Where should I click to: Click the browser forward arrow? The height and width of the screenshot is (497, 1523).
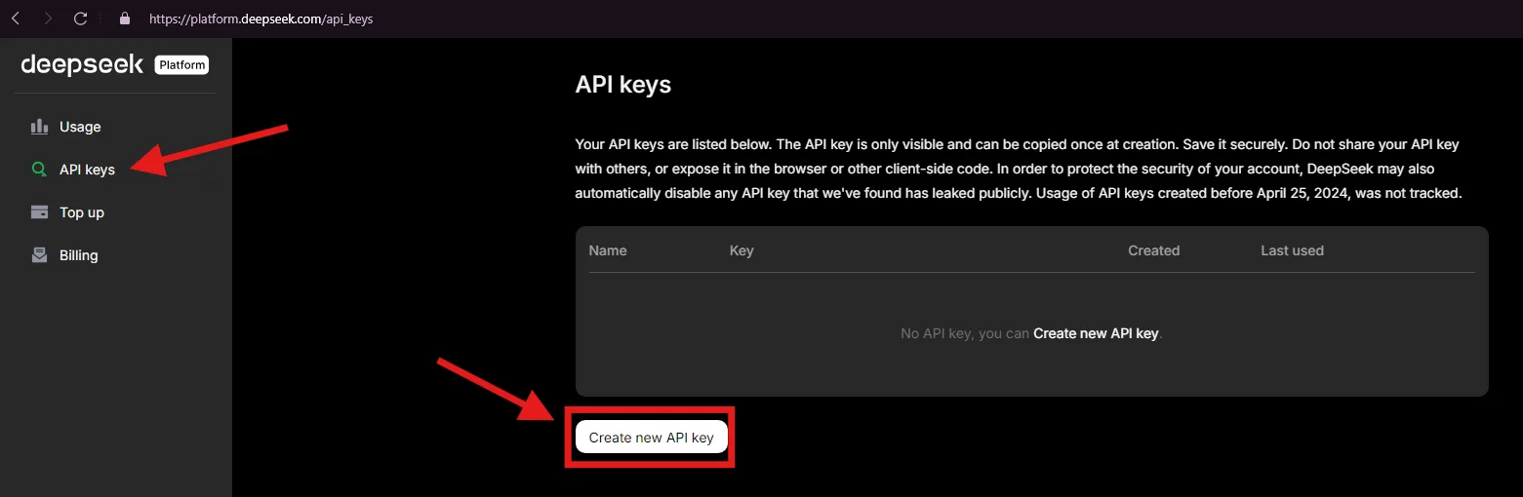pyautogui.click(x=48, y=19)
